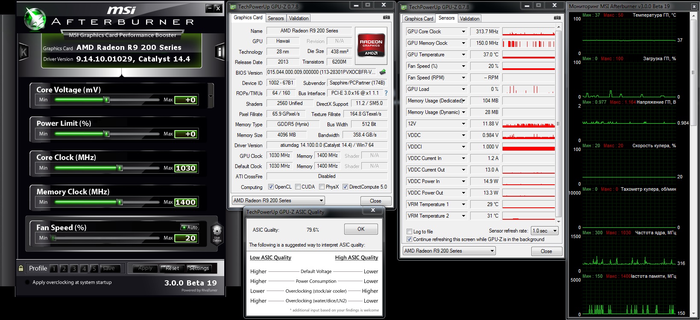700x320 pixels.
Task: Click the User Define fan icon
Action: pyautogui.click(x=217, y=234)
